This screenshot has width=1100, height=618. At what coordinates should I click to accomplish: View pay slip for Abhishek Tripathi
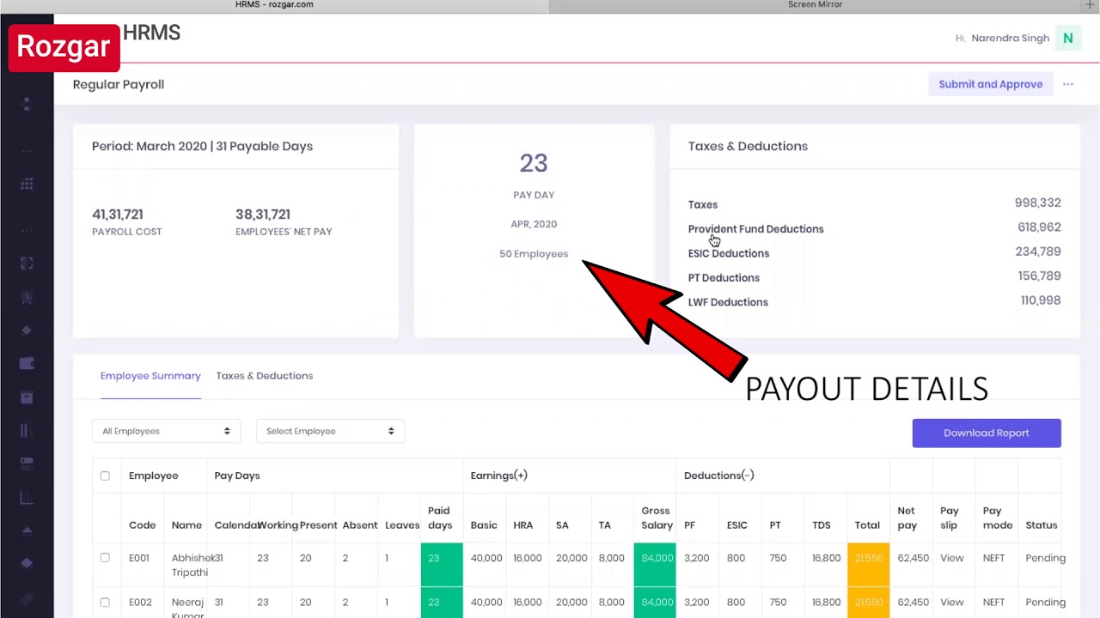point(951,558)
